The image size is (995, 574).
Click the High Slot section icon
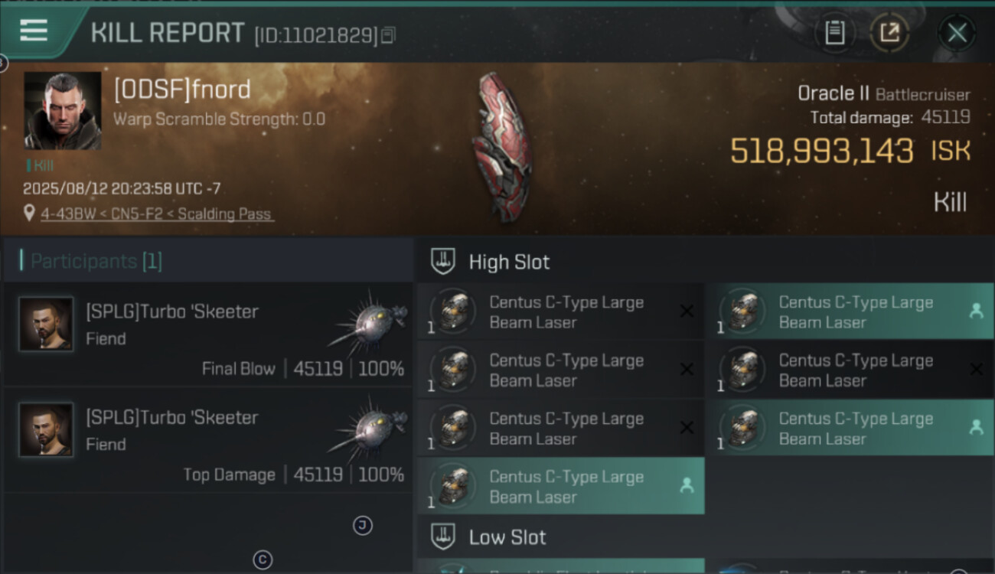tap(444, 262)
